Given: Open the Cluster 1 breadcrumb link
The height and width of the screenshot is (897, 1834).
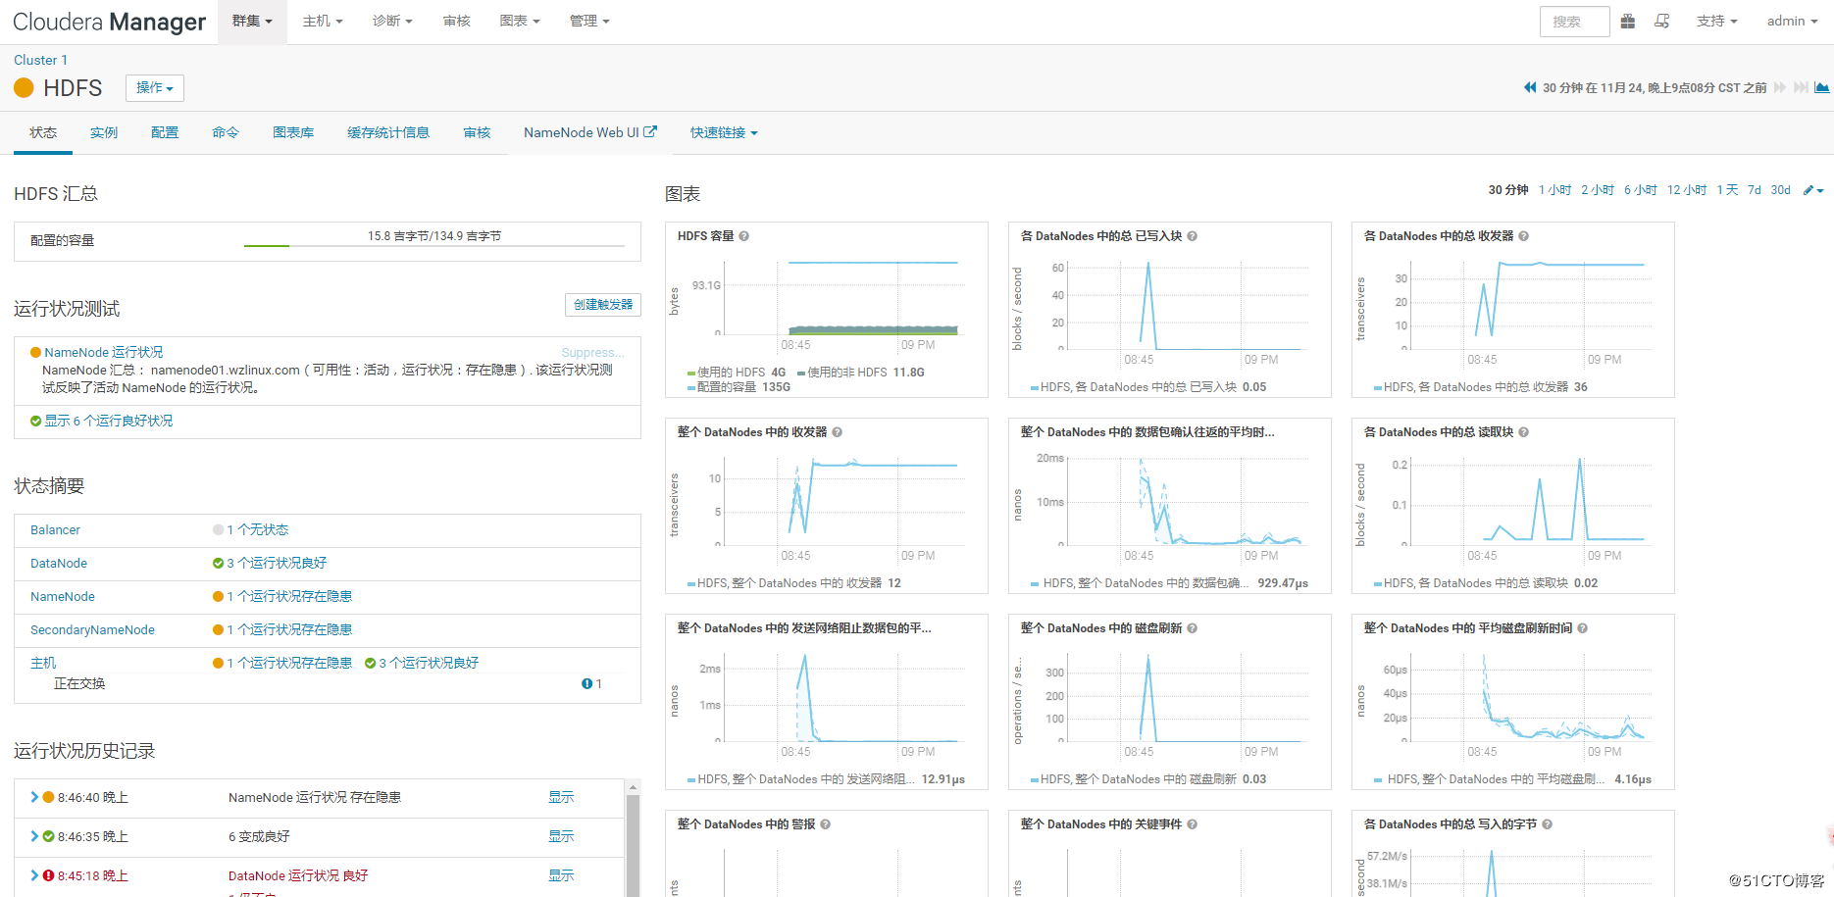Looking at the screenshot, I should coord(40,60).
